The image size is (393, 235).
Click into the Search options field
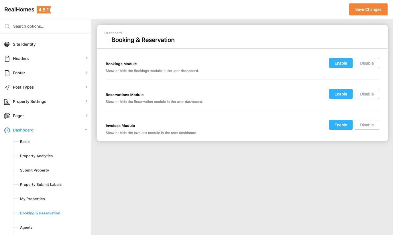coord(49,26)
